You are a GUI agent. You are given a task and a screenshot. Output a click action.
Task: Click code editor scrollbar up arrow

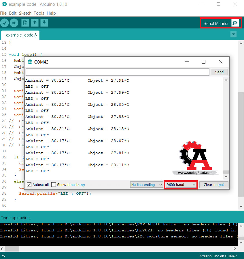(241, 43)
